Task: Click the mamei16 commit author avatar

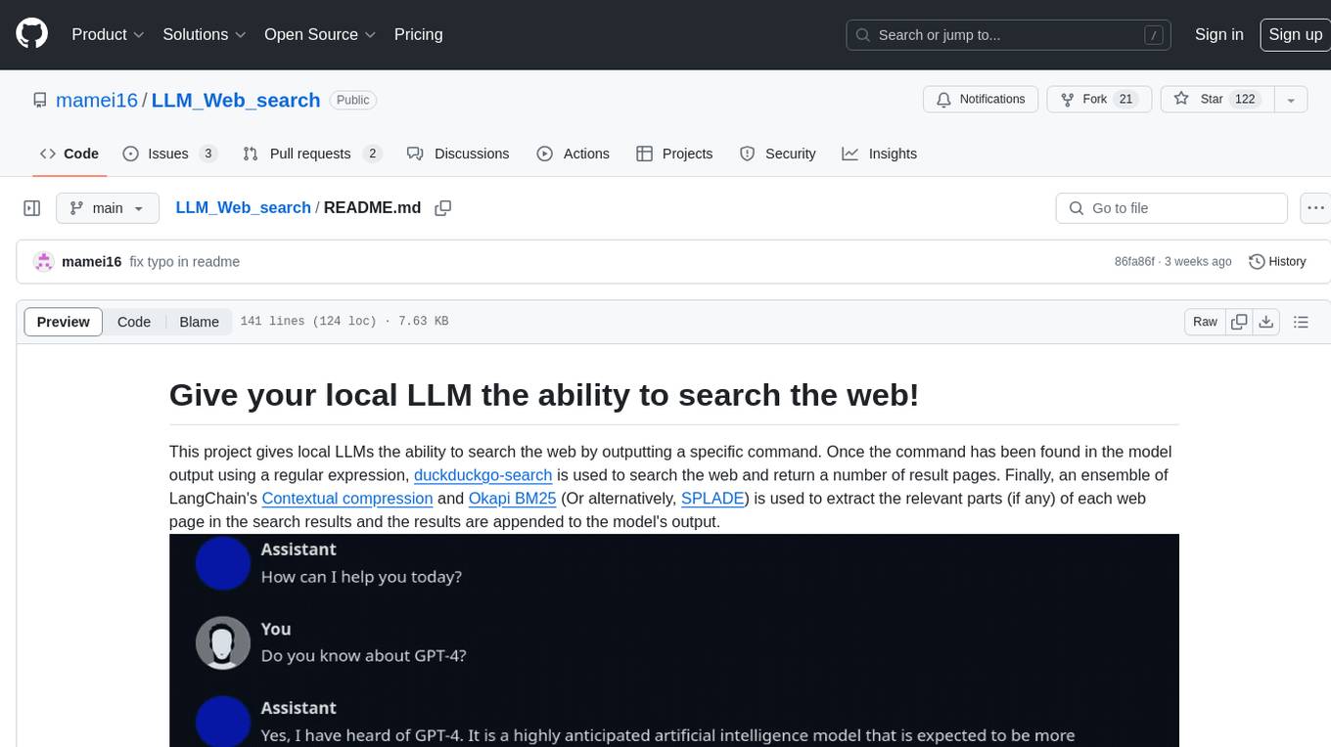Action: point(43,261)
